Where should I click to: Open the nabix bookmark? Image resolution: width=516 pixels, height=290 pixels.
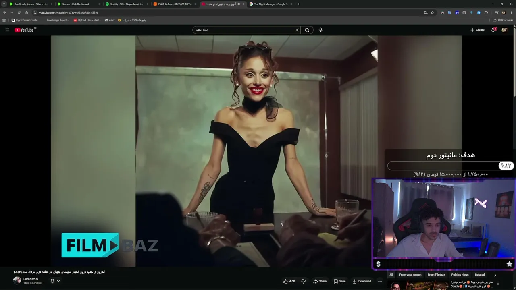(110, 20)
